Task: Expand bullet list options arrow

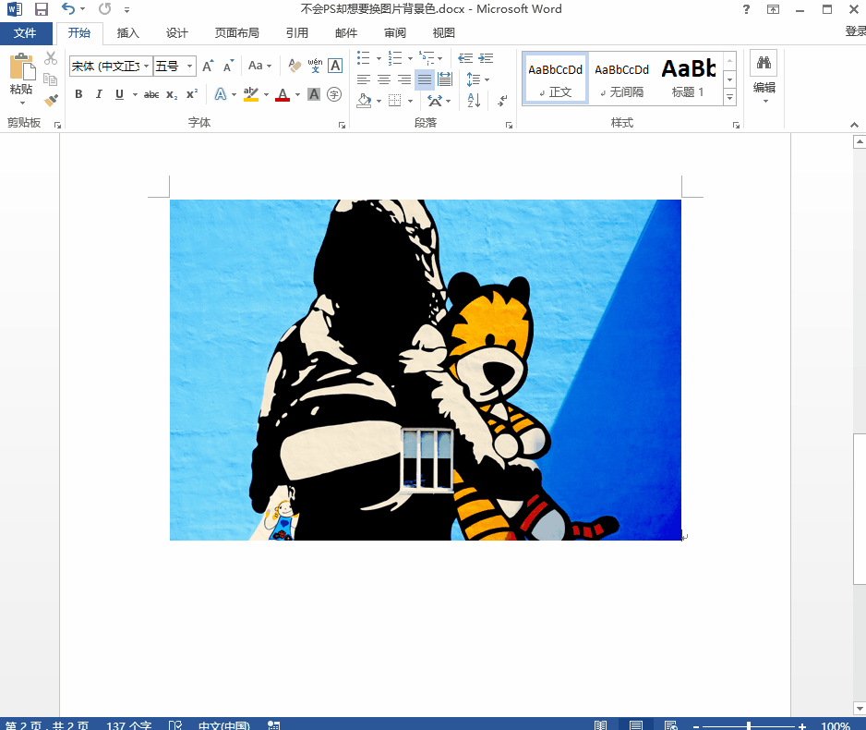Action: click(x=379, y=58)
